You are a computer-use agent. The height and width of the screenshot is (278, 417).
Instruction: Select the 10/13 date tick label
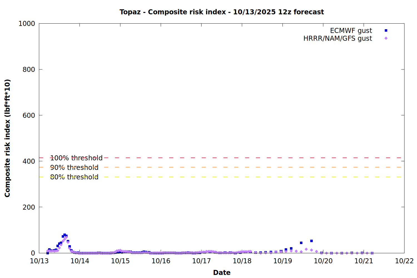coord(39,261)
